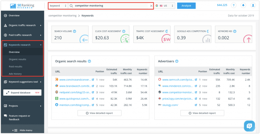
Task: Open external link icon for competitormonitor row
Action: point(196,92)
